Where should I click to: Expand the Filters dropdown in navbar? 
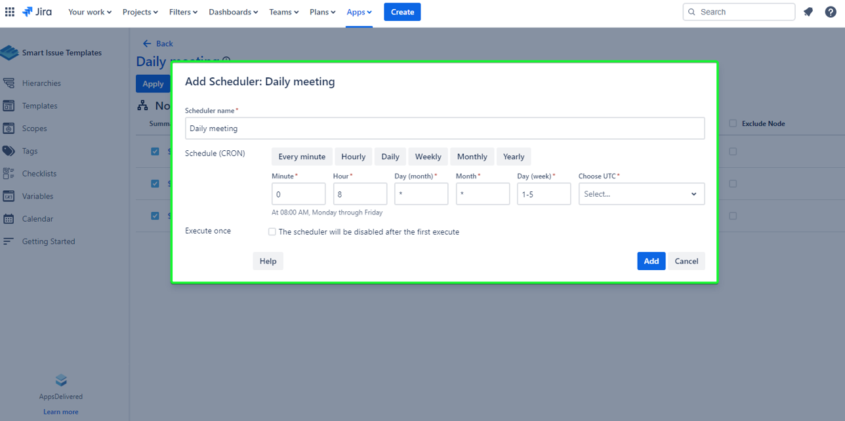183,12
